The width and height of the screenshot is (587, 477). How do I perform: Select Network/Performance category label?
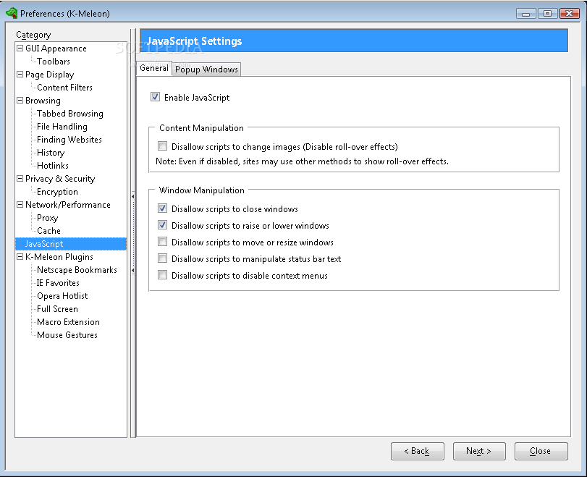(68, 205)
